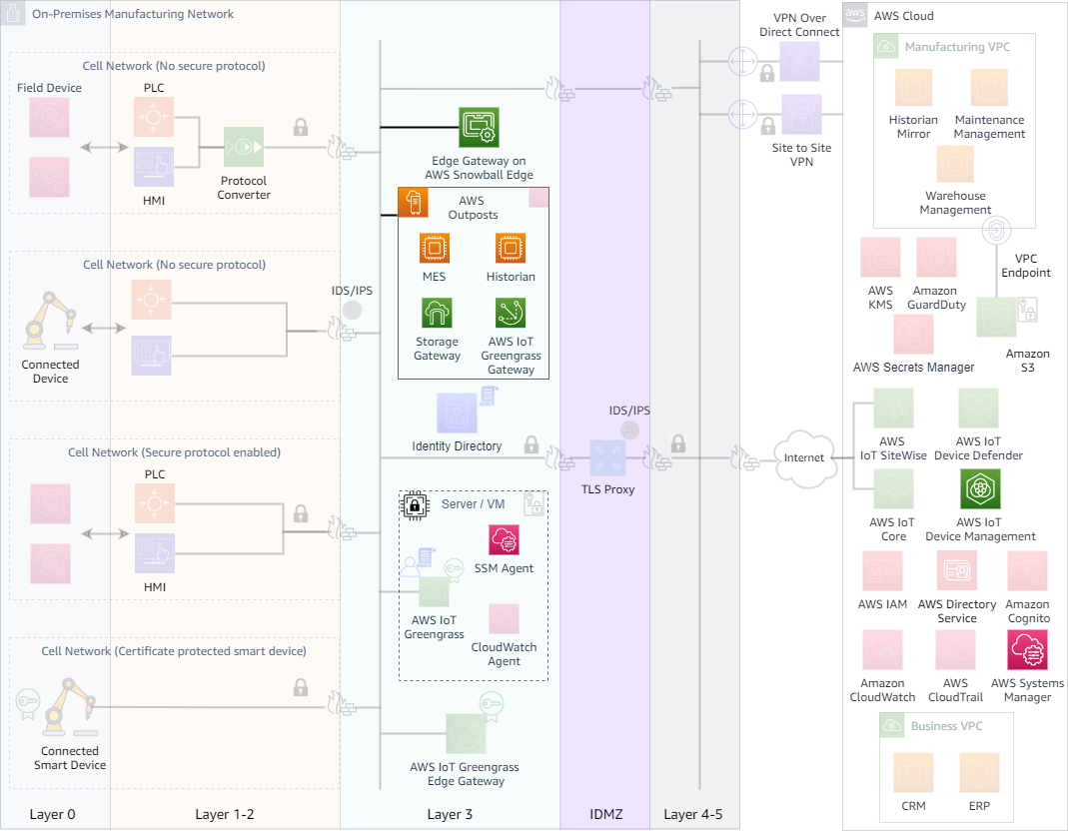Click the Historian compute icon in Outposts

pyautogui.click(x=511, y=249)
